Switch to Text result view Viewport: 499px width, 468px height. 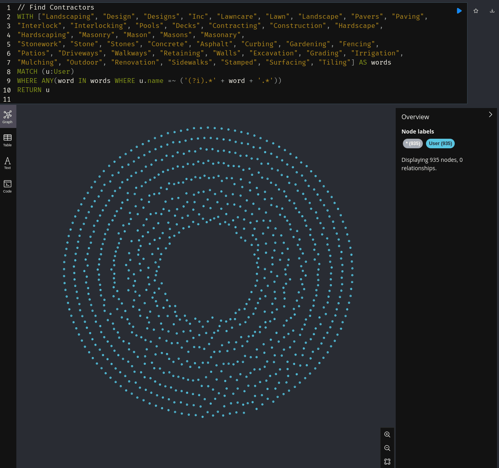(8, 163)
